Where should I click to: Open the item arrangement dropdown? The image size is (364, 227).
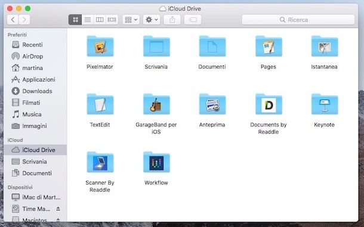tap(131, 20)
